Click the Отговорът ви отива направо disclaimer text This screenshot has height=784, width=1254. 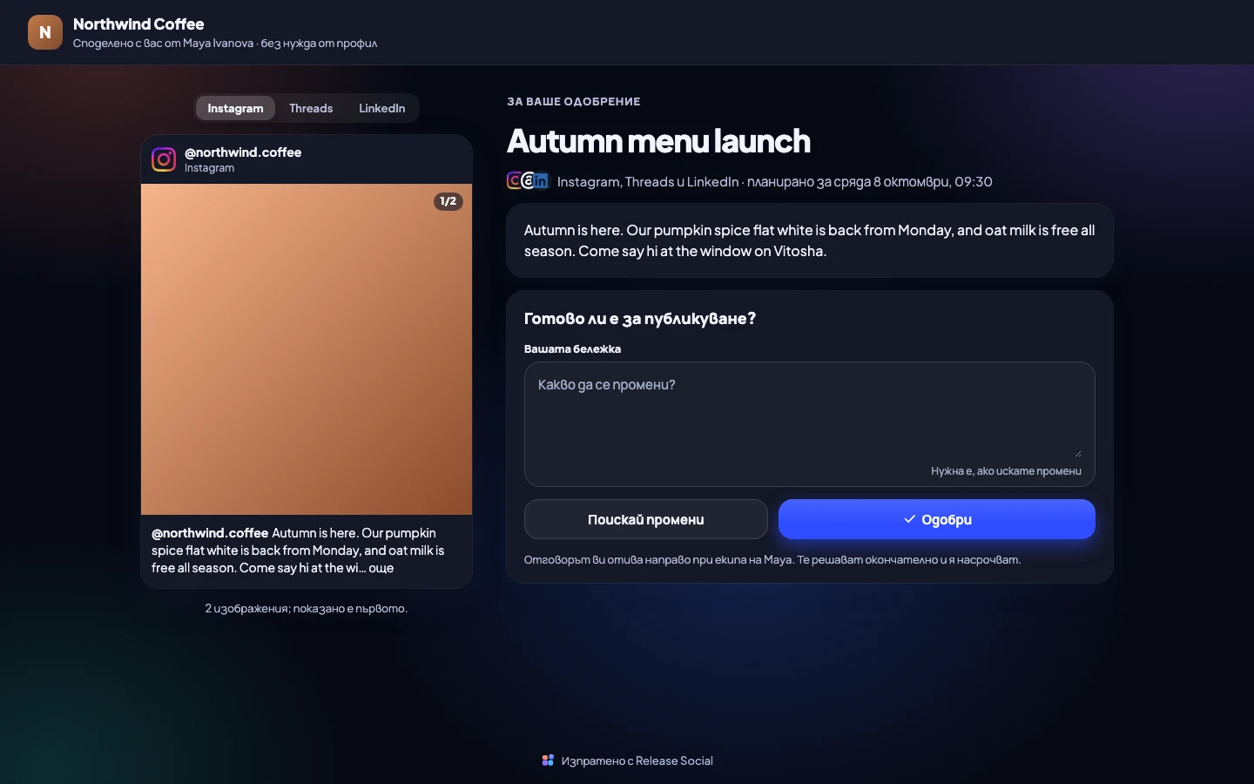pyautogui.click(x=772, y=560)
